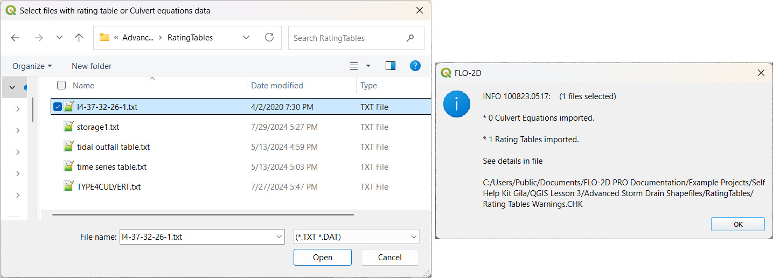Open the Organize menu
The height and width of the screenshot is (278, 773).
32,66
